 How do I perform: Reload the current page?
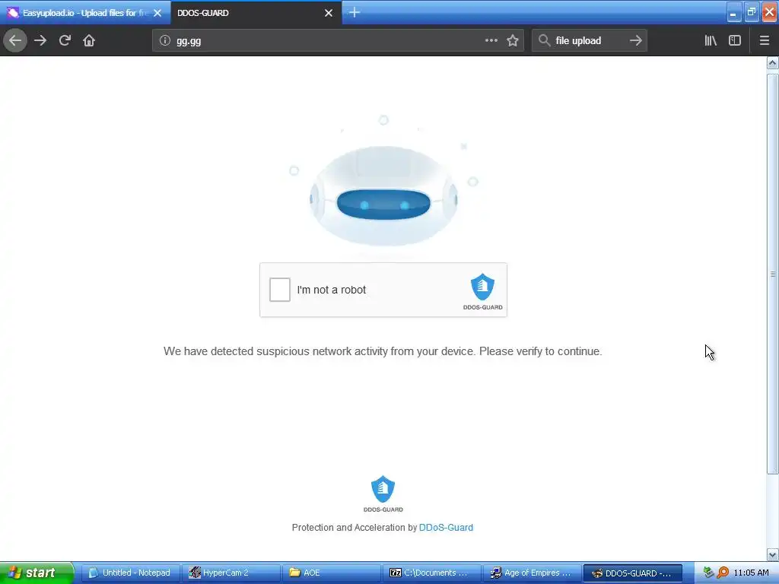[x=65, y=40]
